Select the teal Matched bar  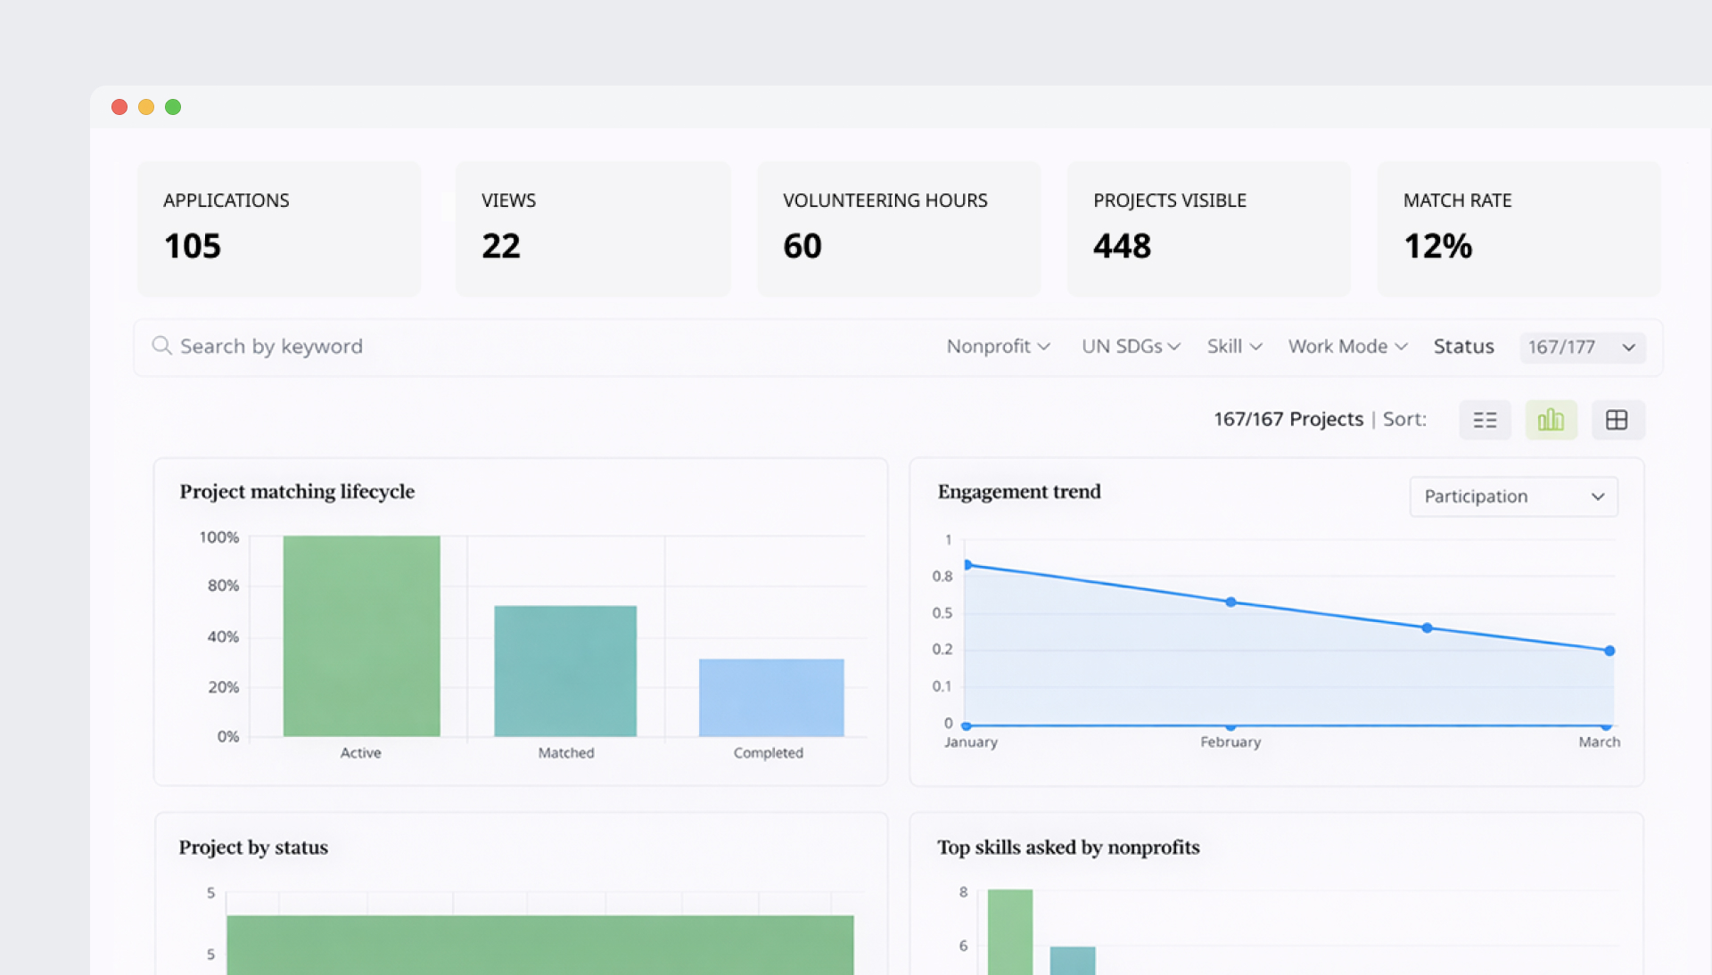[565, 670]
